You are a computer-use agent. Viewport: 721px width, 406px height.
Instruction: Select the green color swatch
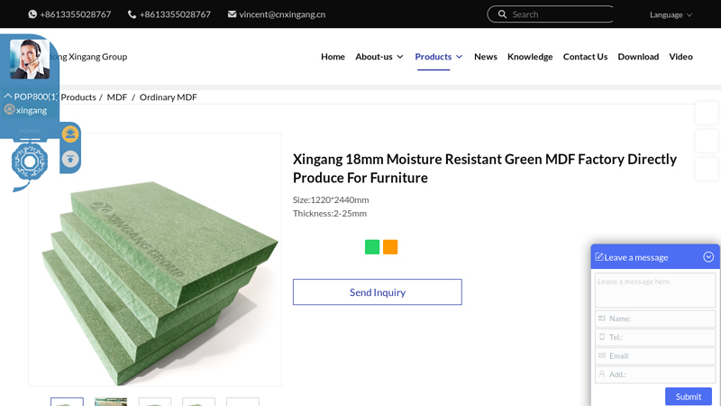pyautogui.click(x=372, y=247)
